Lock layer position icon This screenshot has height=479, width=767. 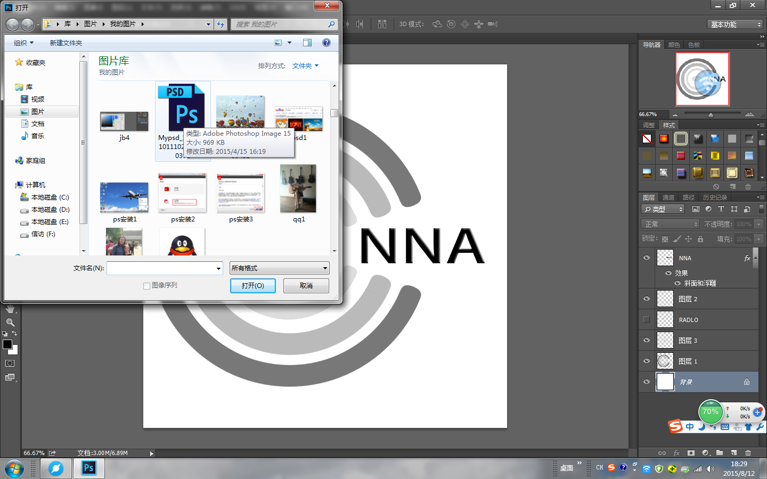tap(688, 239)
